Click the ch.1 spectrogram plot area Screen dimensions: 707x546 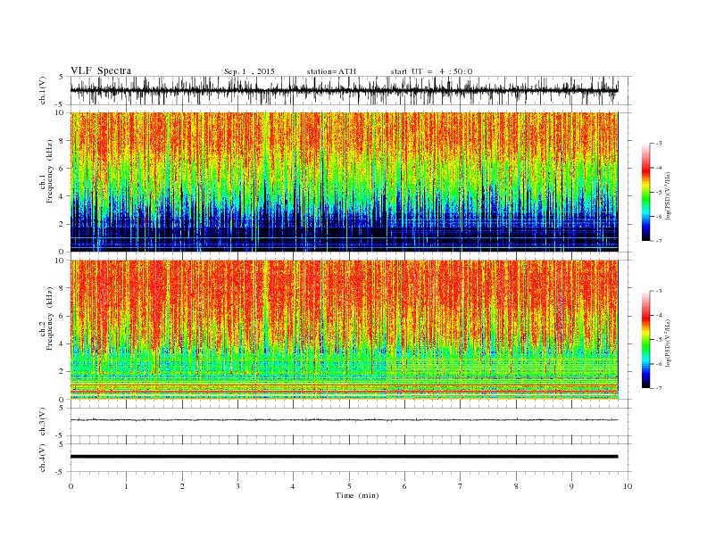344,182
